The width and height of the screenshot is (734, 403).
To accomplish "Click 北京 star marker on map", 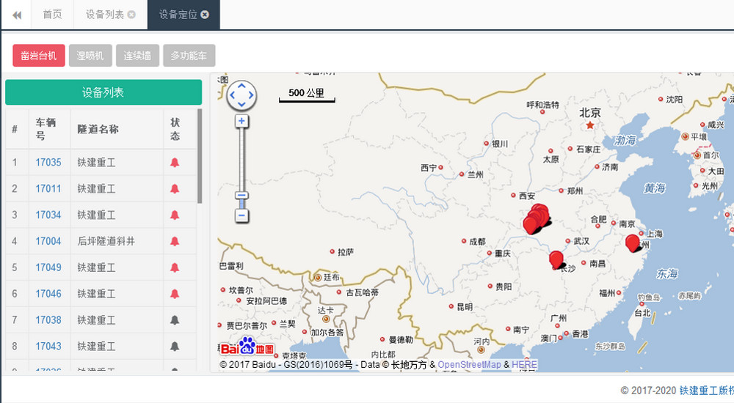I will (590, 125).
